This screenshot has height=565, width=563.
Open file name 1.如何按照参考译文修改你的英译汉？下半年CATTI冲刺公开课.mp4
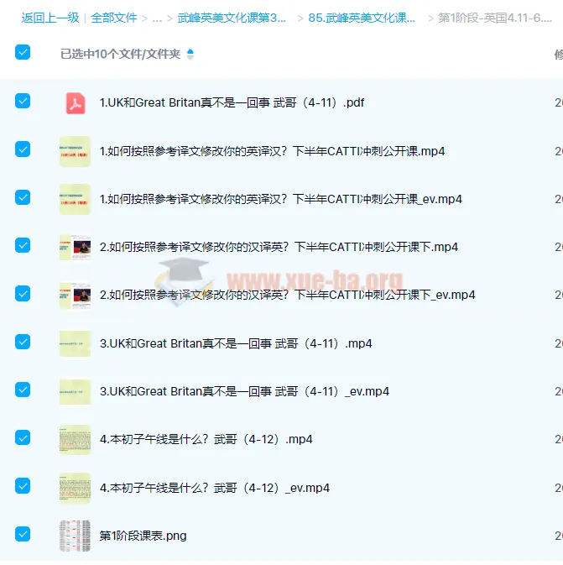click(273, 151)
